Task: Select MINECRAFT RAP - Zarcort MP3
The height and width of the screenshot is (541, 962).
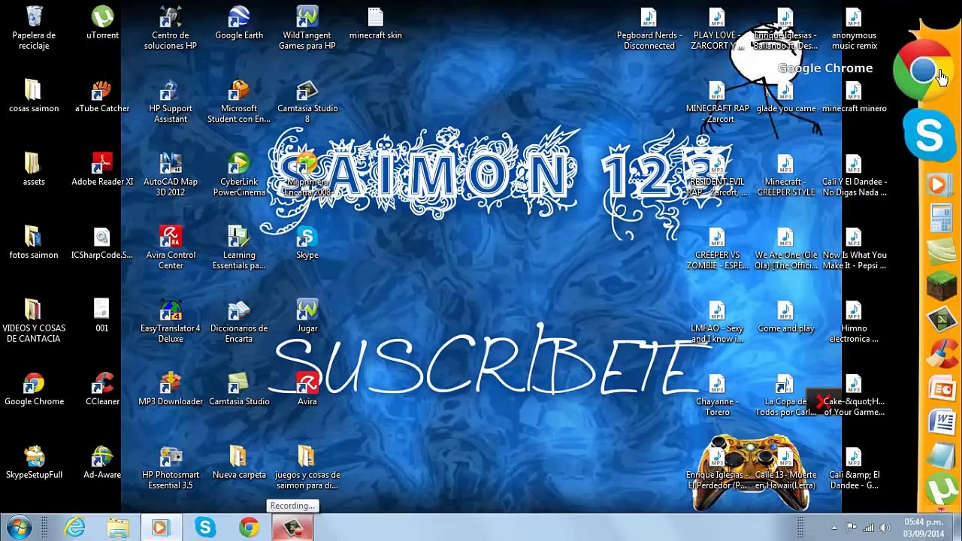Action: (718, 101)
